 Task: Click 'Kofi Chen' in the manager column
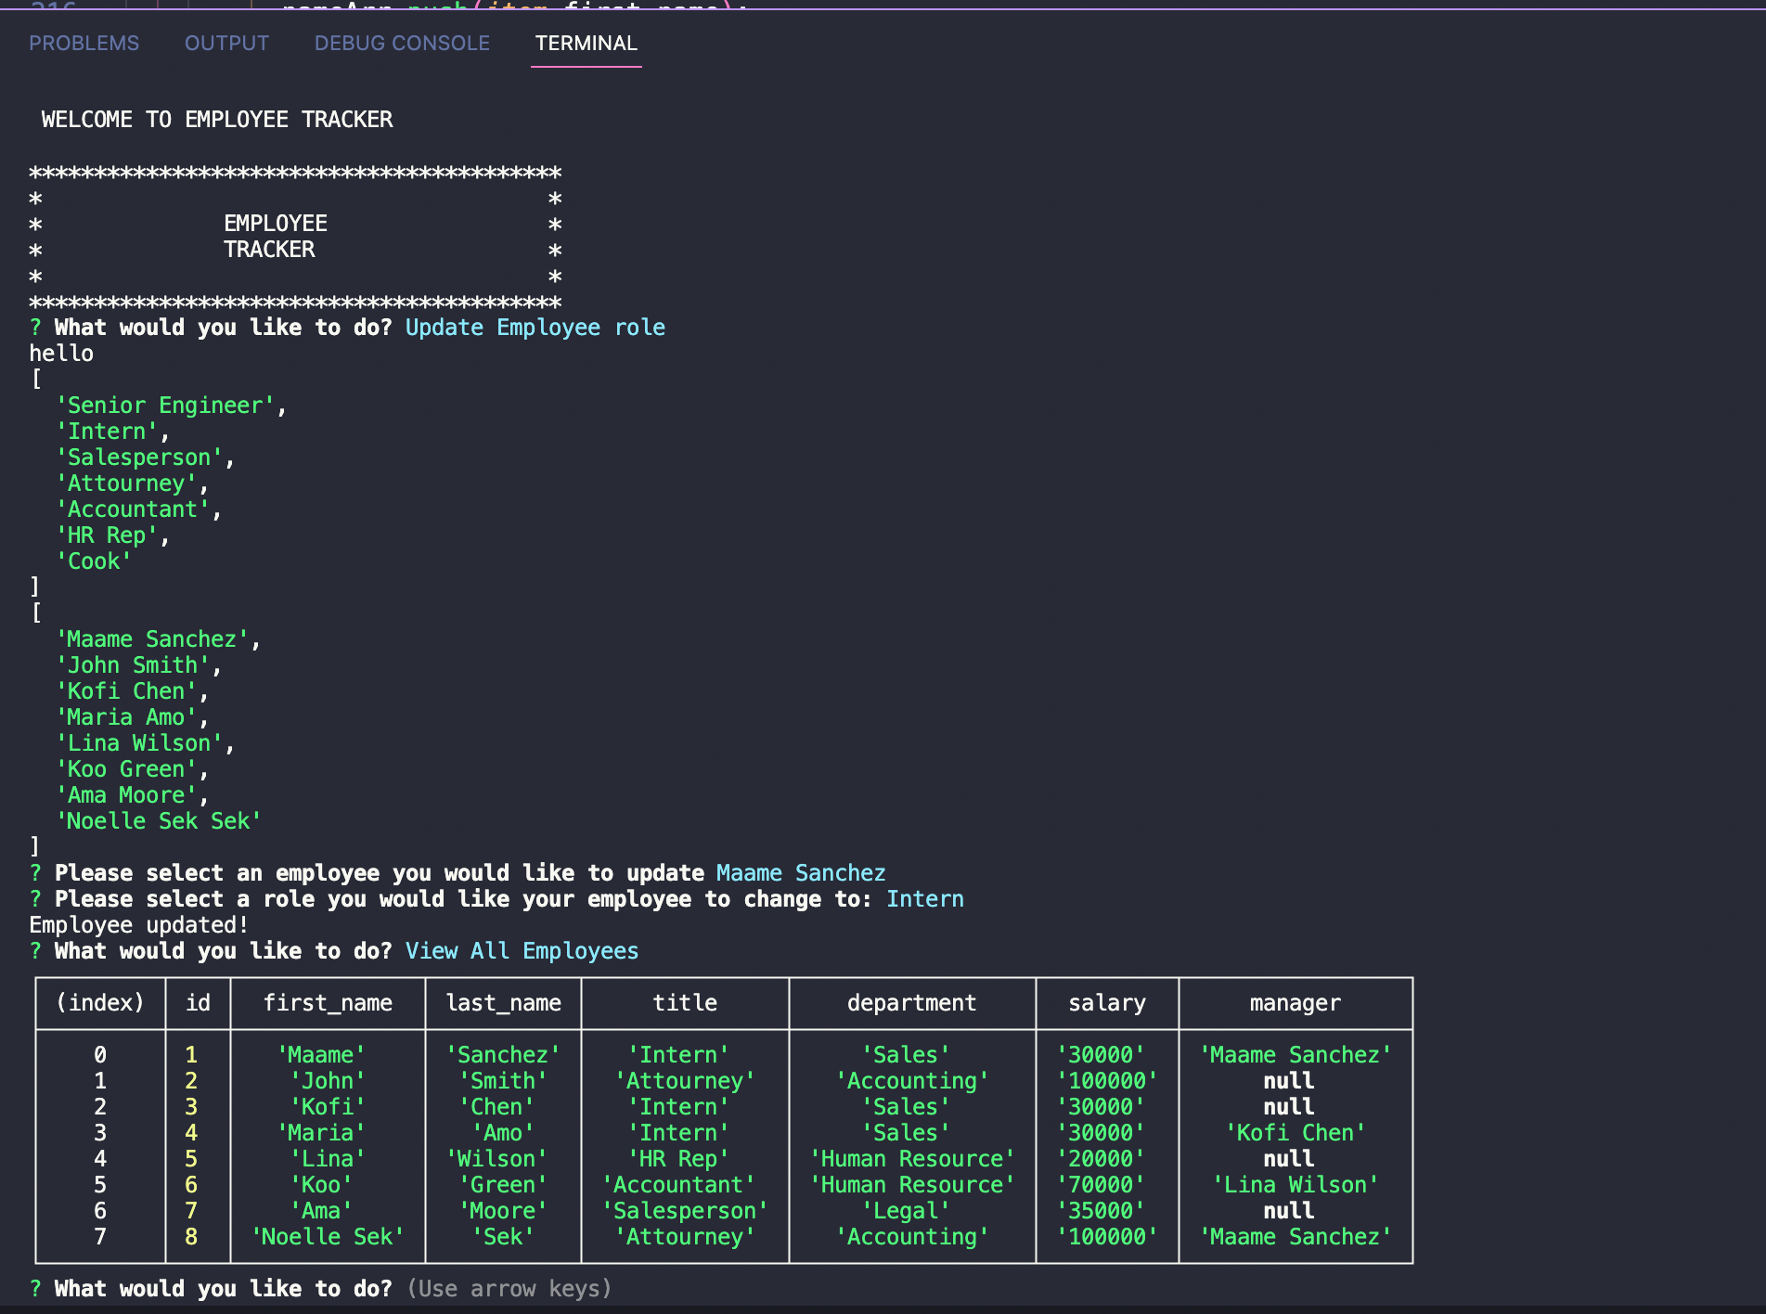1295,1133
